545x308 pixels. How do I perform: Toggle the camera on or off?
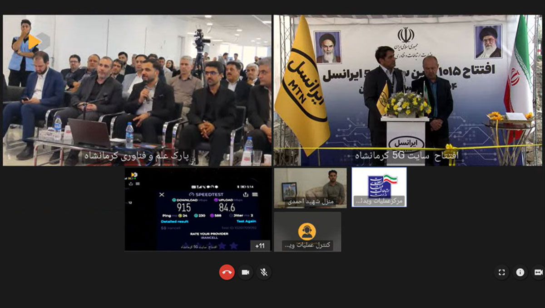(x=245, y=272)
